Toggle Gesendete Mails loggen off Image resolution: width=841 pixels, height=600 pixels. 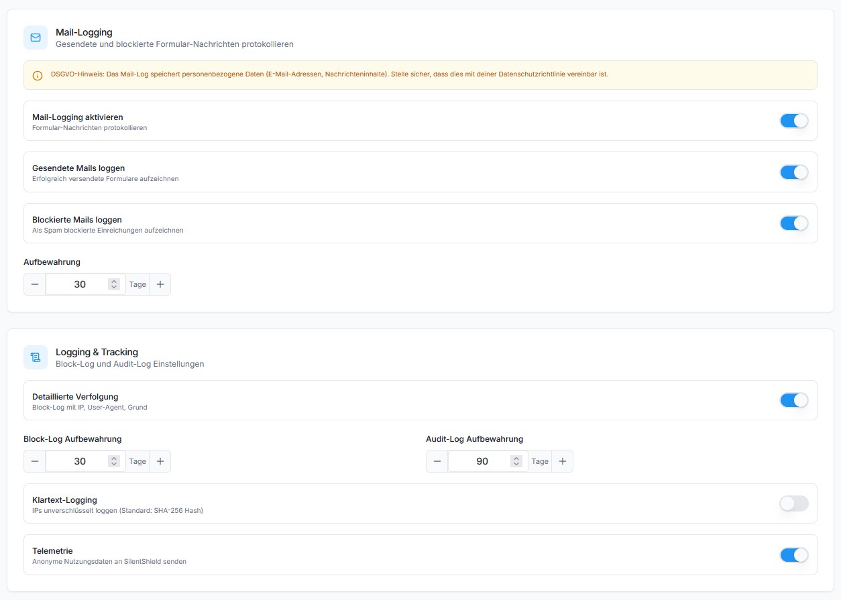pyautogui.click(x=793, y=172)
